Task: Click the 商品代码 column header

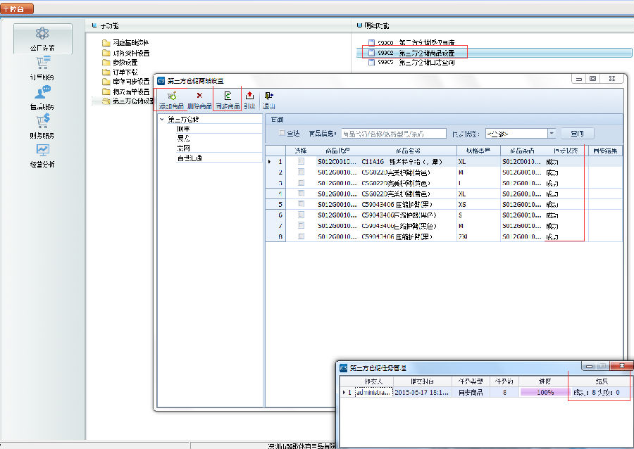Action: 337,151
